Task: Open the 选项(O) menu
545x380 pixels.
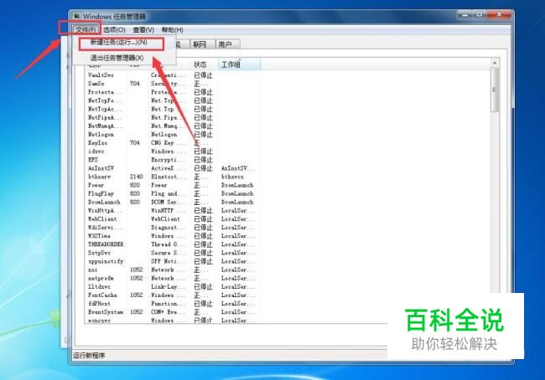Action: coord(114,30)
